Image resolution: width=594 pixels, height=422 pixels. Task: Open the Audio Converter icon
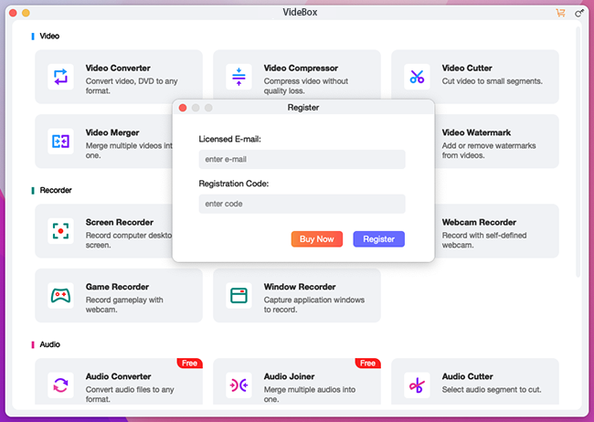point(60,385)
